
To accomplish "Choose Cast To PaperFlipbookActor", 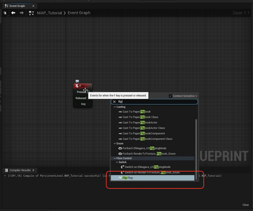I will [x=140, y=123].
